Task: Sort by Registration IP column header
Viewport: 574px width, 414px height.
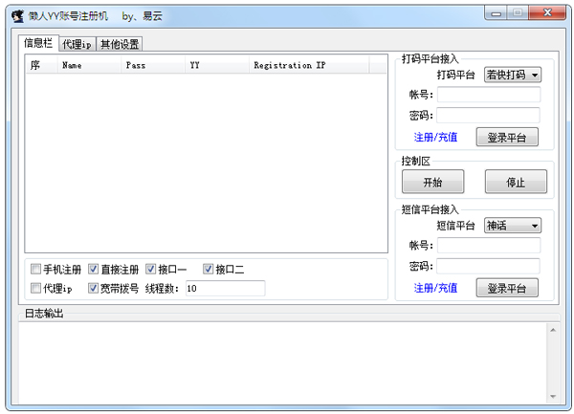Action: tap(309, 65)
